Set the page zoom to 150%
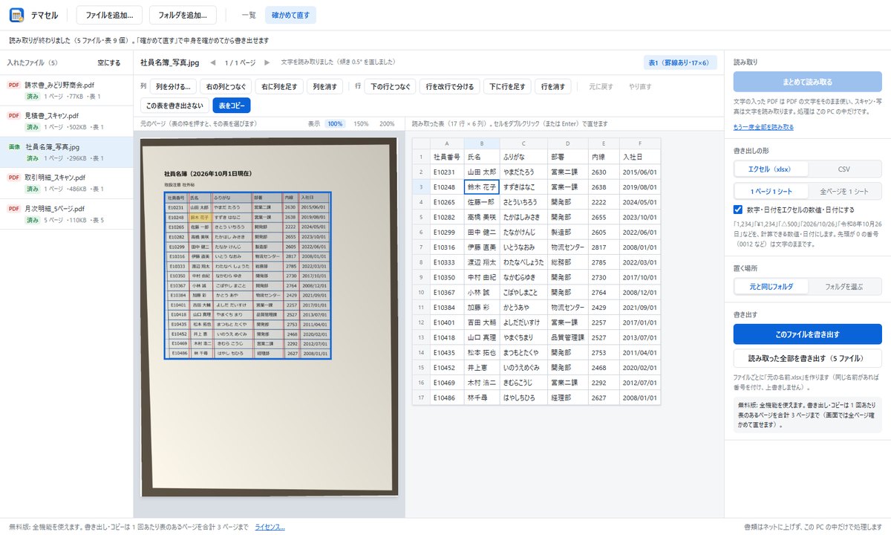The height and width of the screenshot is (535, 891). click(360, 123)
